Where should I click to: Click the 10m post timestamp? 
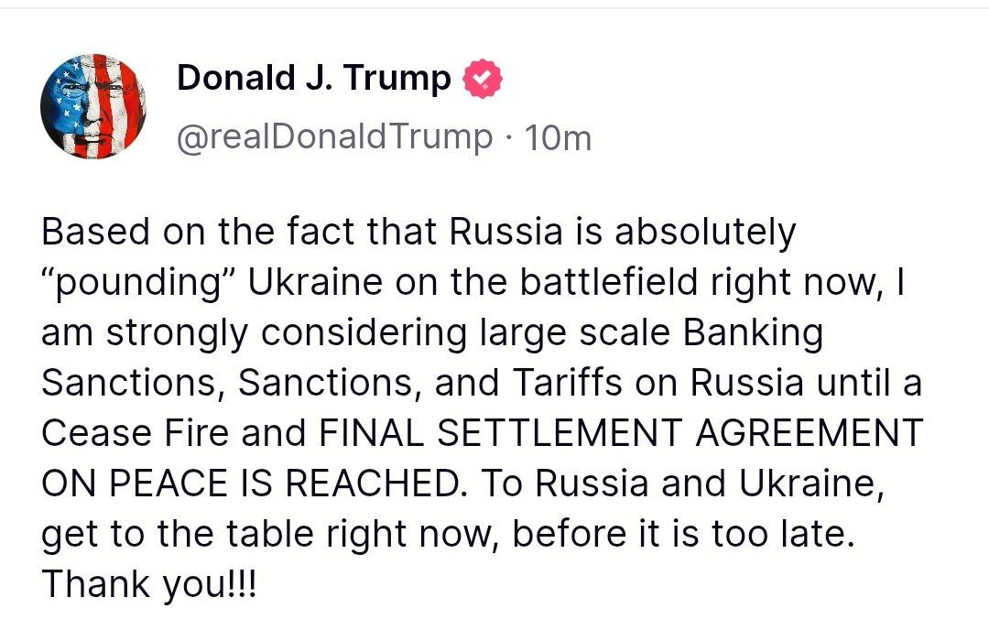556,137
